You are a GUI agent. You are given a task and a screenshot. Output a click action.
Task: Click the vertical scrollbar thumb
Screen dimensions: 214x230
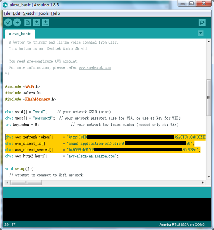point(208,98)
